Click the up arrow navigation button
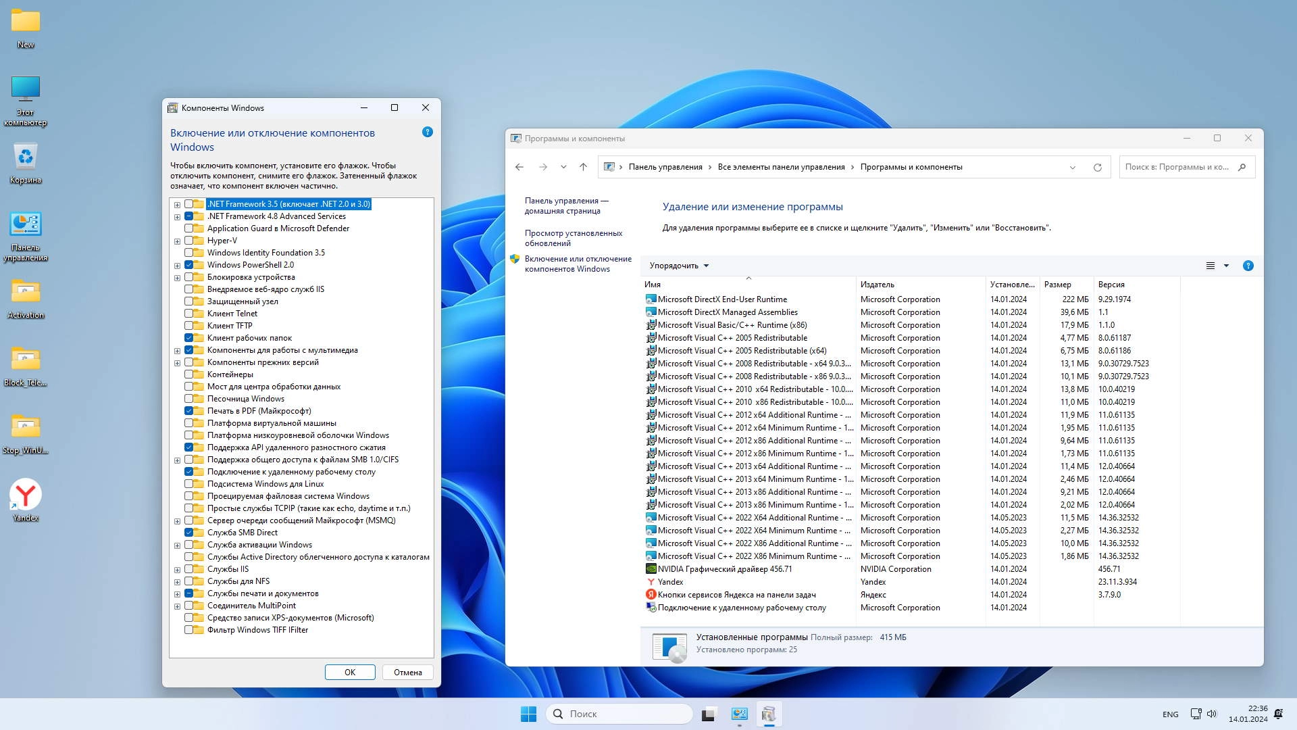The width and height of the screenshot is (1297, 730). click(583, 167)
